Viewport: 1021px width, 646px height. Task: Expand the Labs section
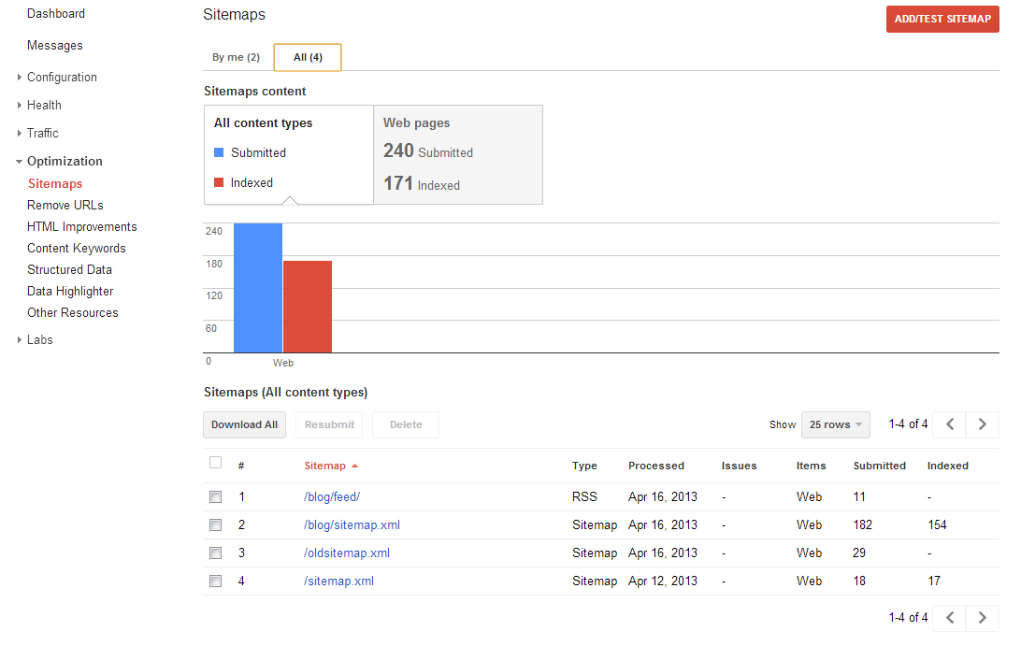[x=20, y=339]
